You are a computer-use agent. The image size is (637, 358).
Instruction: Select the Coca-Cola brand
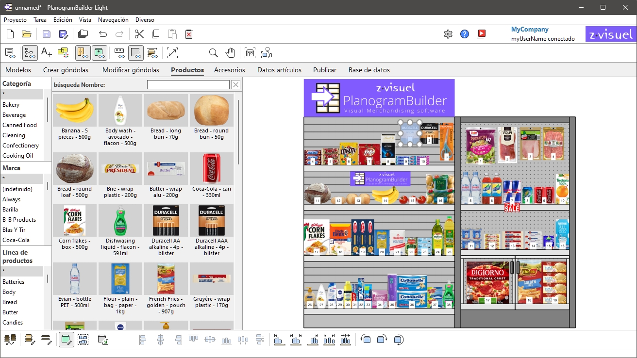(x=16, y=240)
